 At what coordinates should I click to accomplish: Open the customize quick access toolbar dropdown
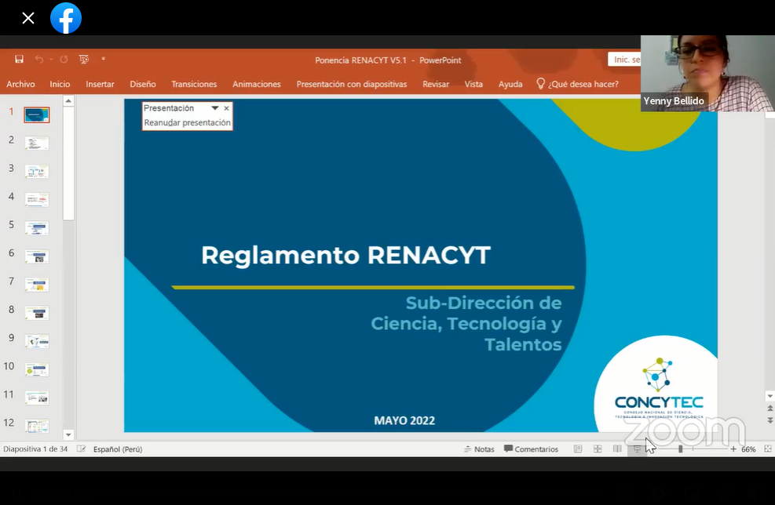point(103,60)
